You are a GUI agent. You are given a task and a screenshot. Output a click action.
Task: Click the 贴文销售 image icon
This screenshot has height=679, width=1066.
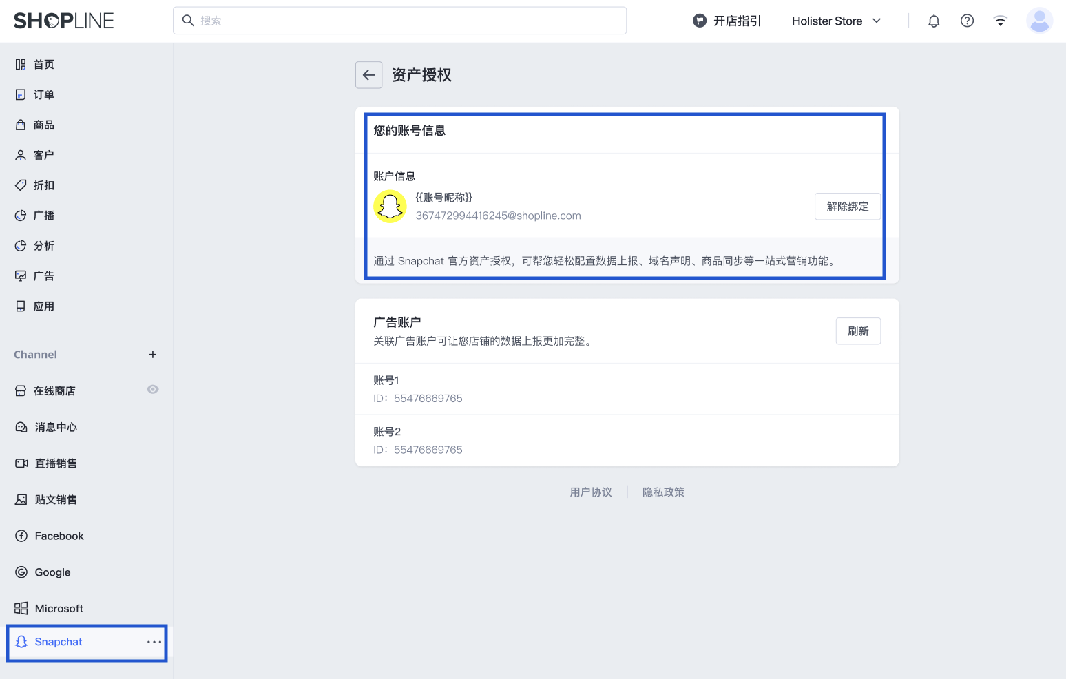(x=21, y=500)
